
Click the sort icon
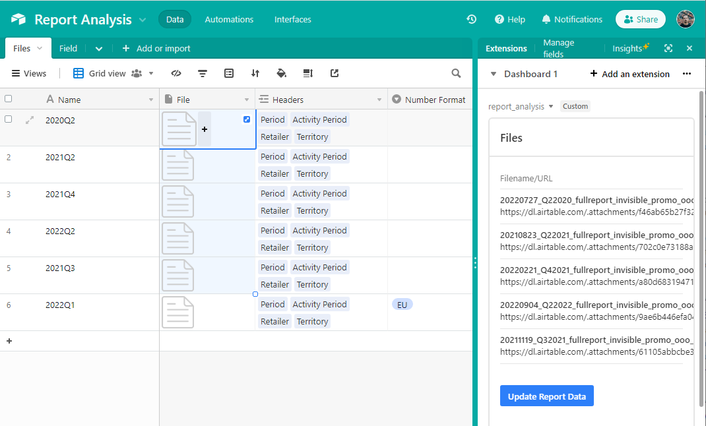pyautogui.click(x=255, y=73)
